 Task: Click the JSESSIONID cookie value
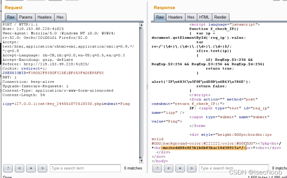(66, 73)
